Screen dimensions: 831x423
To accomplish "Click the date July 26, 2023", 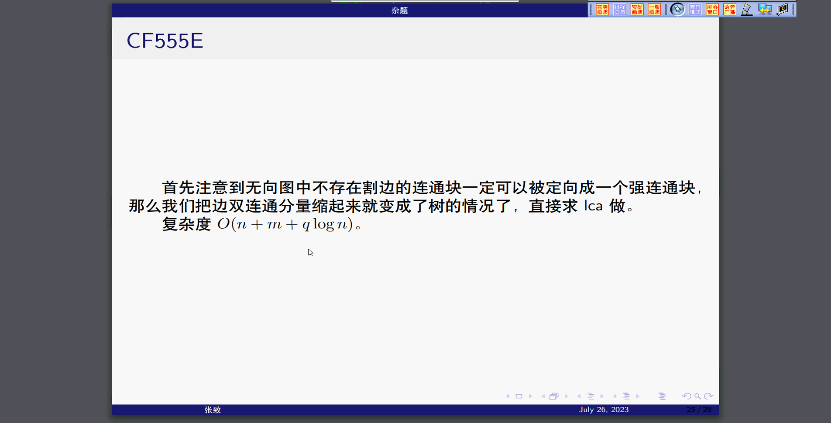I will click(x=604, y=409).
